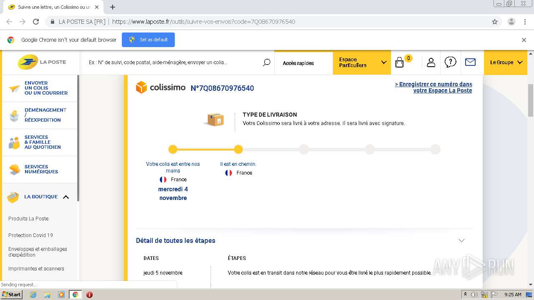Click the final delivery step marker
534x300 pixels.
435,149
